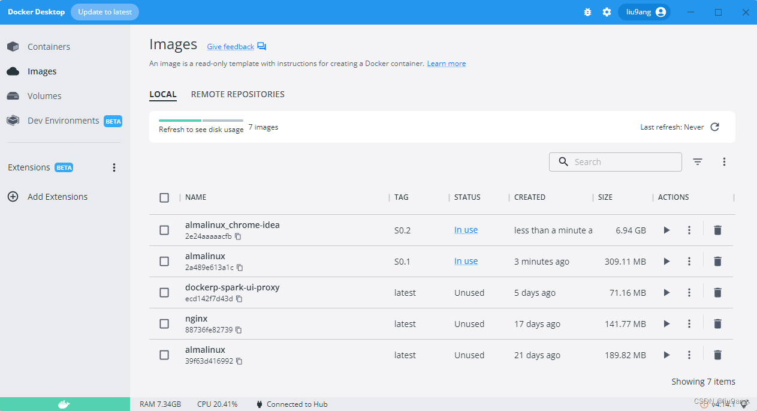Run the dockerp-spark-ui-proxy image

(666, 292)
